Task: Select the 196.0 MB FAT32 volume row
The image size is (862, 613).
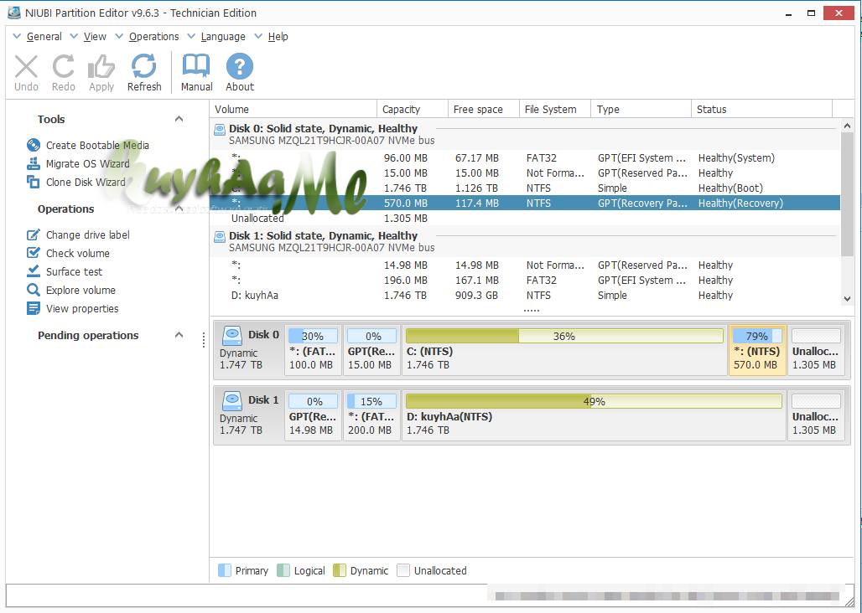Action: click(525, 281)
